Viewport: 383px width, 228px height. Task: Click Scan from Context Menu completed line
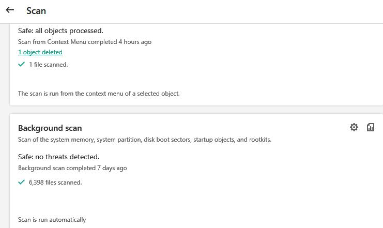(x=85, y=42)
